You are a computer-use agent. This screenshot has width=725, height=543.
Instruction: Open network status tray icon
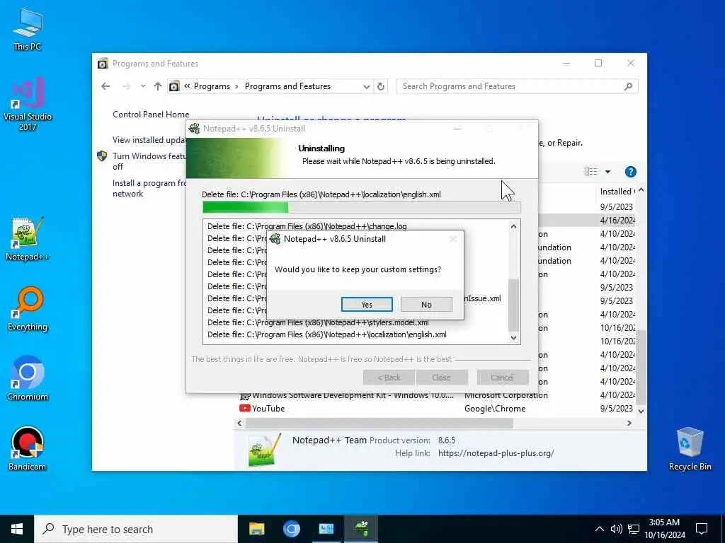tap(634, 529)
